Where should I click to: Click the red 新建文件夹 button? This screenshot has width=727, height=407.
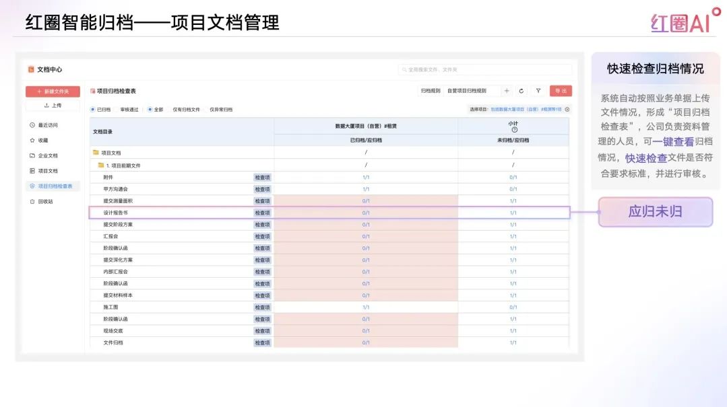(53, 91)
